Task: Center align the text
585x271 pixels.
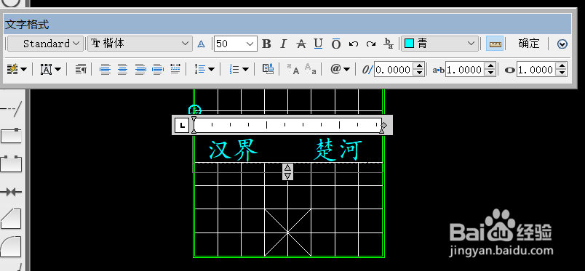Action: point(123,69)
